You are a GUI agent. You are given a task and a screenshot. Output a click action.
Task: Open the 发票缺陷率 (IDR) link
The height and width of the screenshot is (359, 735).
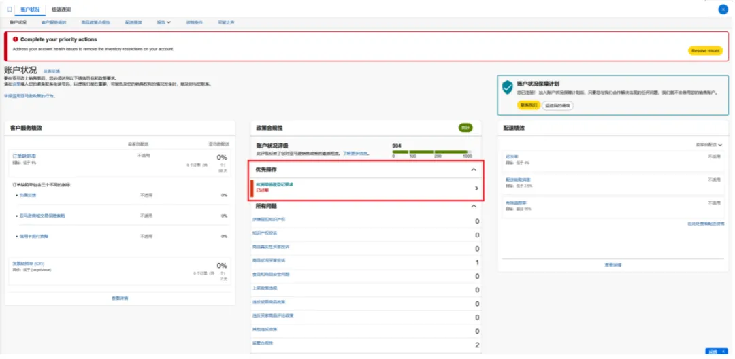(x=29, y=264)
